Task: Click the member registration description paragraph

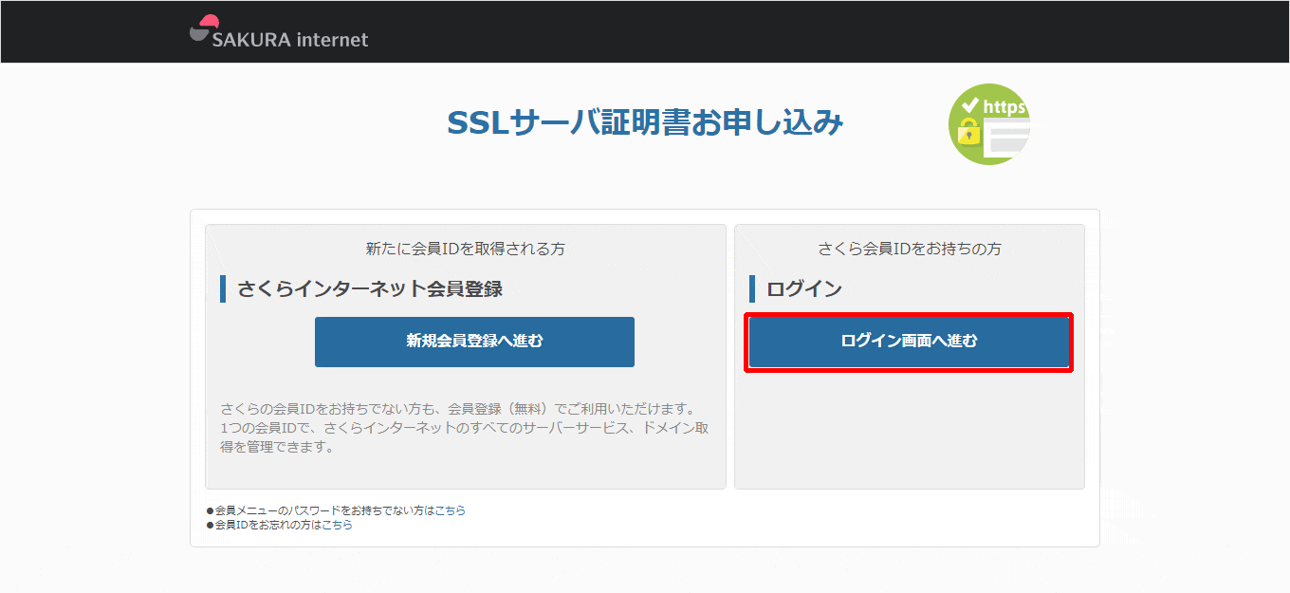Action: pyautogui.click(x=465, y=428)
